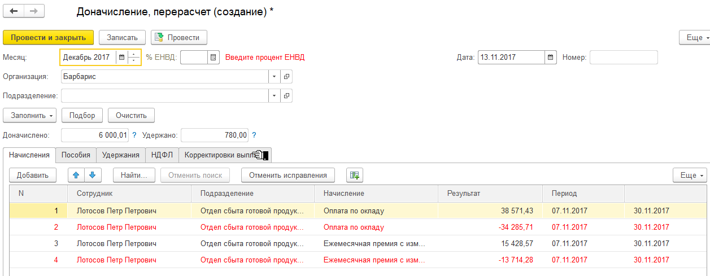This screenshot has height=276, width=710.
Task: Switch to the НДФЛ tab
Action: pyautogui.click(x=162, y=155)
